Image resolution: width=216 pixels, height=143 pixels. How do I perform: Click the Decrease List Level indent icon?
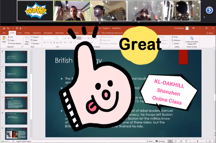point(89,38)
